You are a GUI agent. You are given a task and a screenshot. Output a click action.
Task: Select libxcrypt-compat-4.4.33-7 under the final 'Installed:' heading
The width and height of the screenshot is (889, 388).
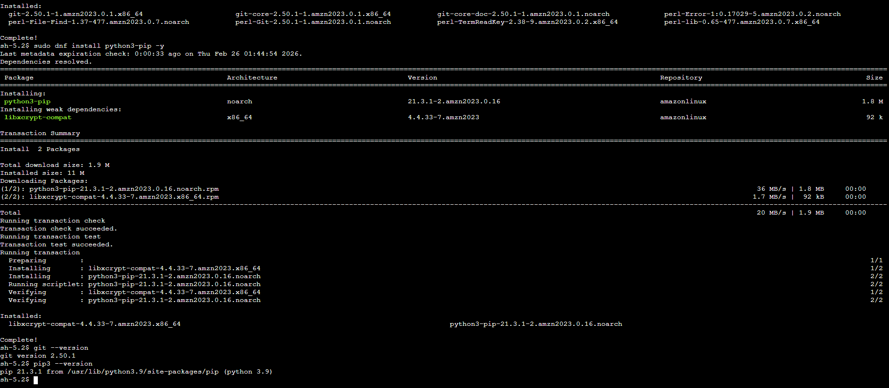point(94,324)
